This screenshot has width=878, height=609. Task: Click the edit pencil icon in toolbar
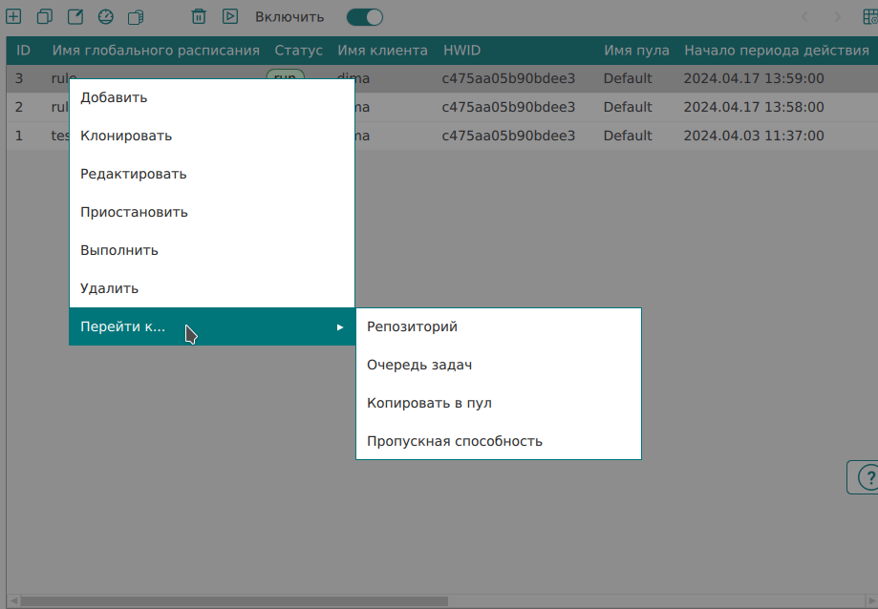75,16
